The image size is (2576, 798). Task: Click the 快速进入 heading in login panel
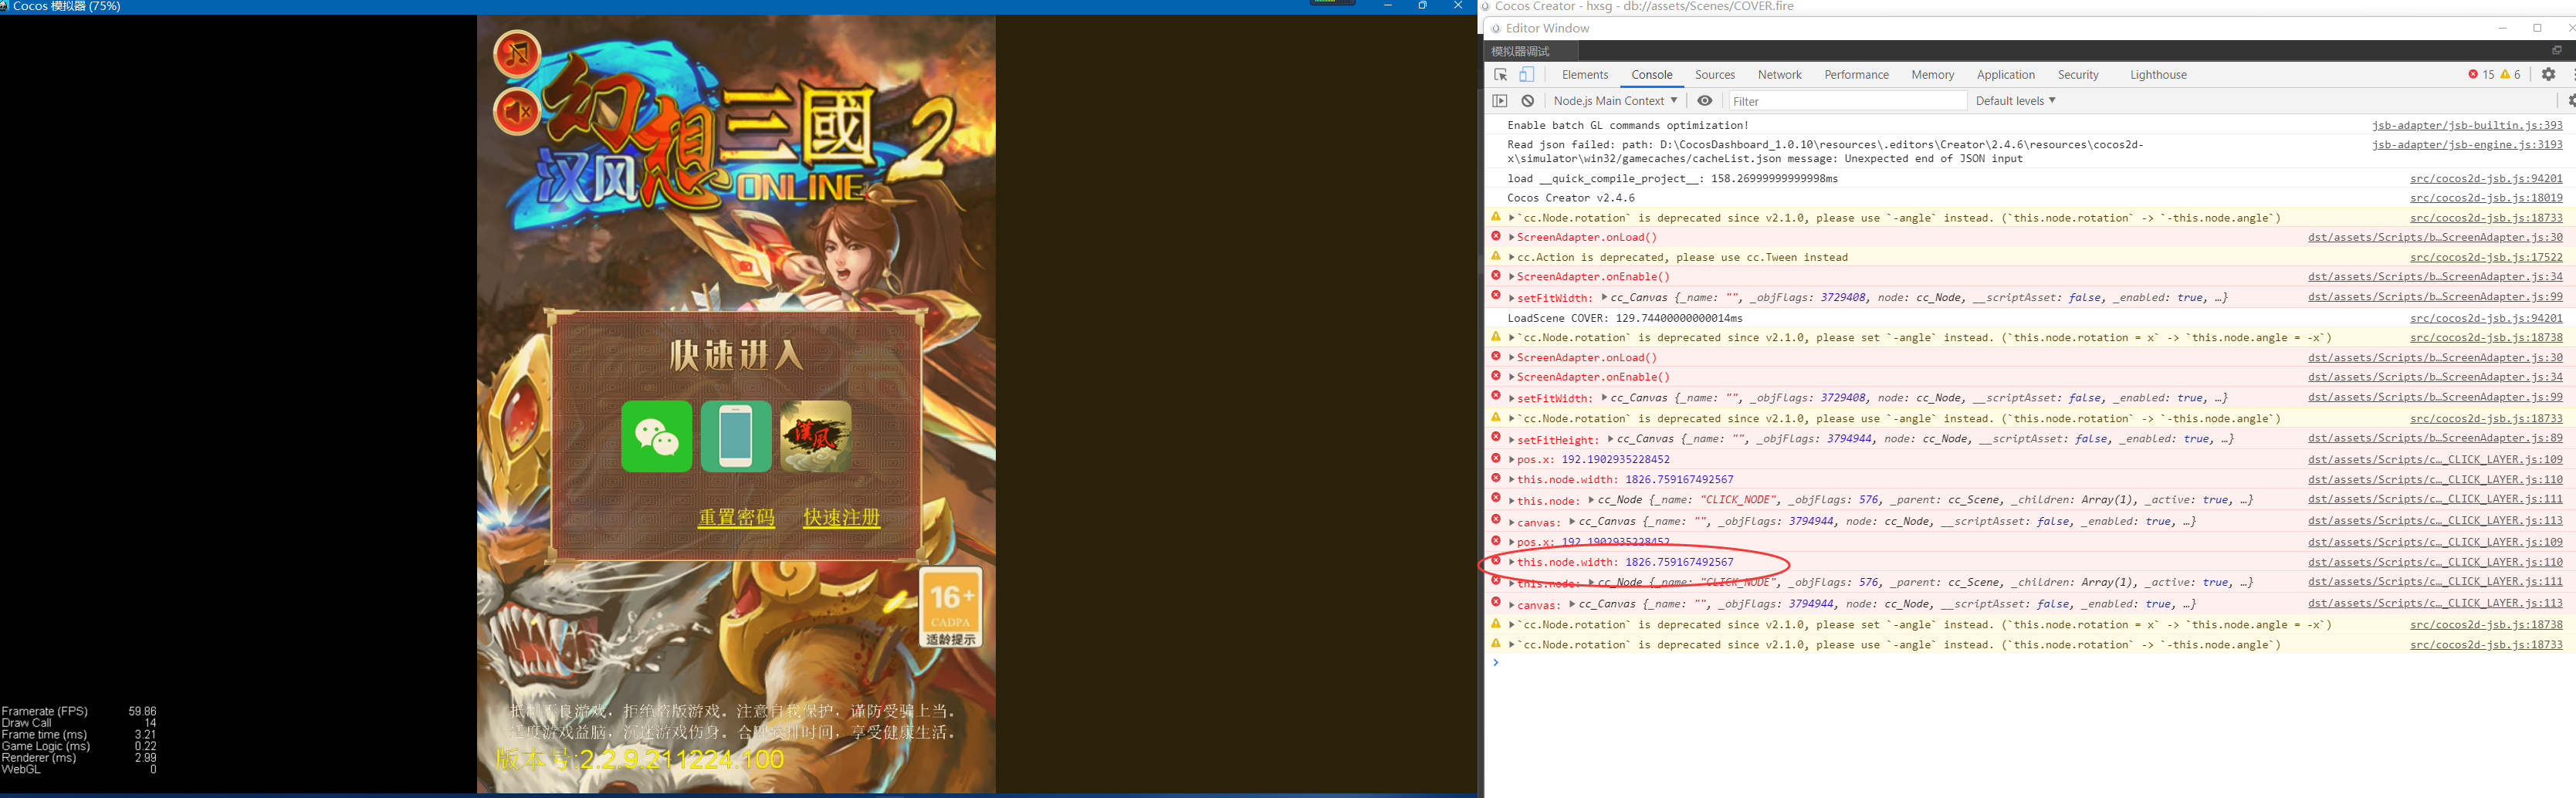736,355
